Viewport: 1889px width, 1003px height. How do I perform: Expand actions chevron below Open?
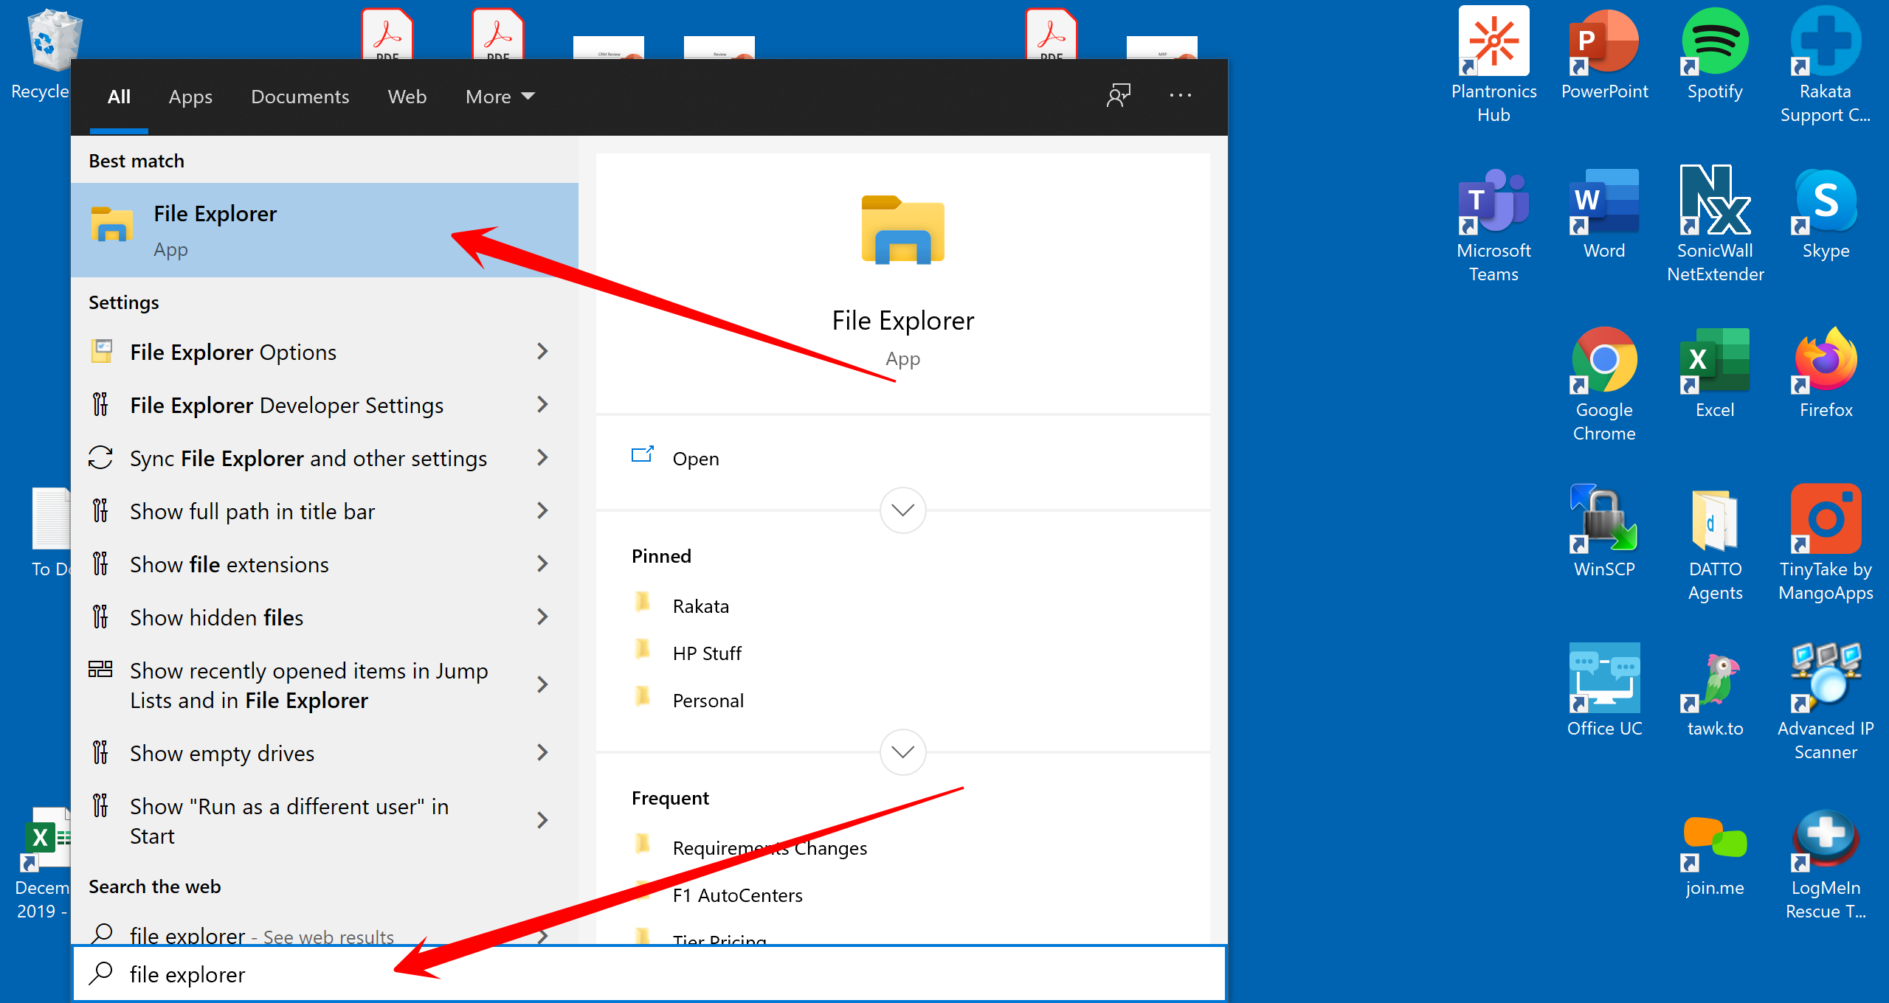tap(902, 510)
